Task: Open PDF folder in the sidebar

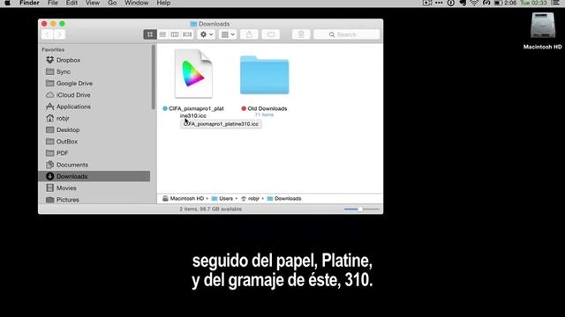Action: 94,153
